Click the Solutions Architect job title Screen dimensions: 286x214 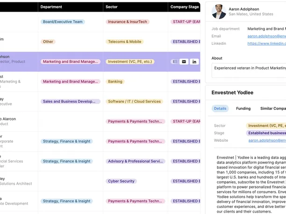pyautogui.click(x=16, y=184)
